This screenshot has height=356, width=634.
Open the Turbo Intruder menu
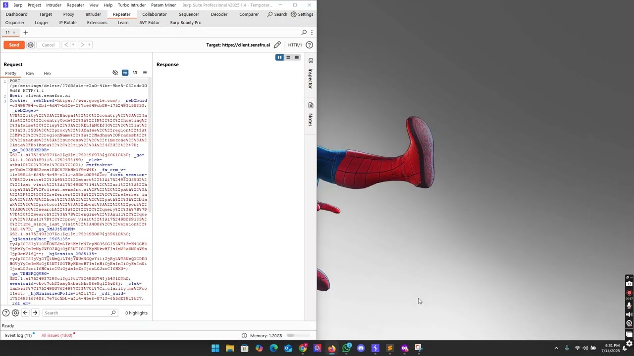click(132, 5)
